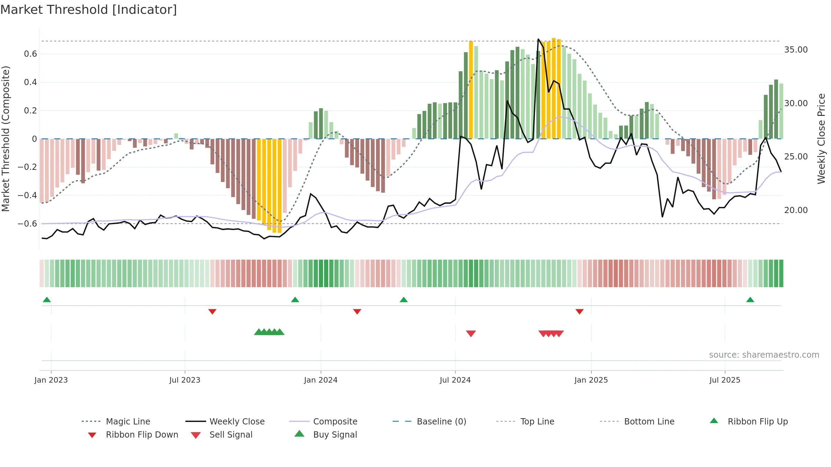Click the Market Threshold (Composite) axis title

(6, 138)
